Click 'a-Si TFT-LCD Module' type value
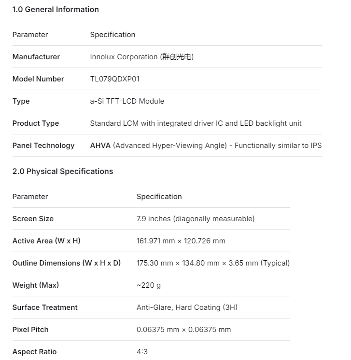The image size is (351, 360). point(127,101)
